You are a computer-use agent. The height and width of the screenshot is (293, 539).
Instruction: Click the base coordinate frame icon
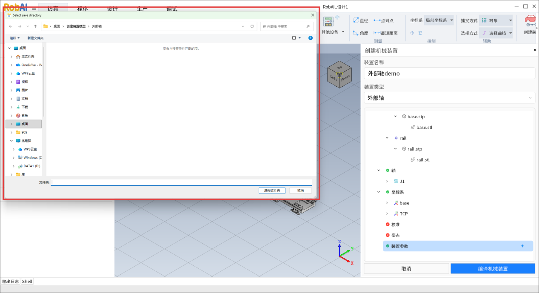[x=396, y=203]
